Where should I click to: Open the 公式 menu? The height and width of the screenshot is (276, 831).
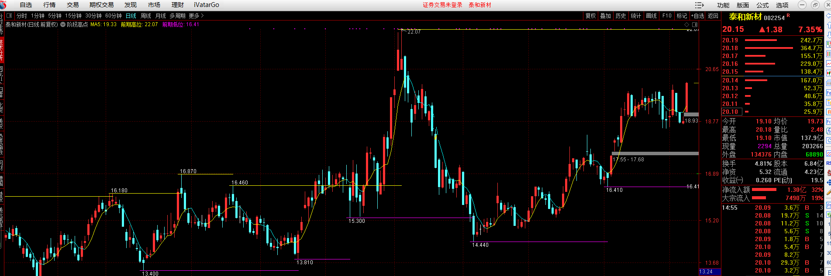click(762, 5)
